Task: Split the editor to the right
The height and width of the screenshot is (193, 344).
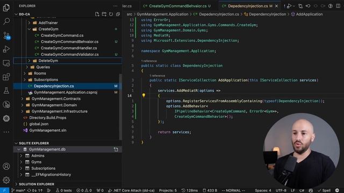Action: [338, 6]
